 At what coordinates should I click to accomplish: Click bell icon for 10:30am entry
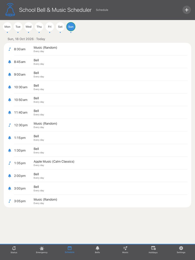[x=9, y=87]
